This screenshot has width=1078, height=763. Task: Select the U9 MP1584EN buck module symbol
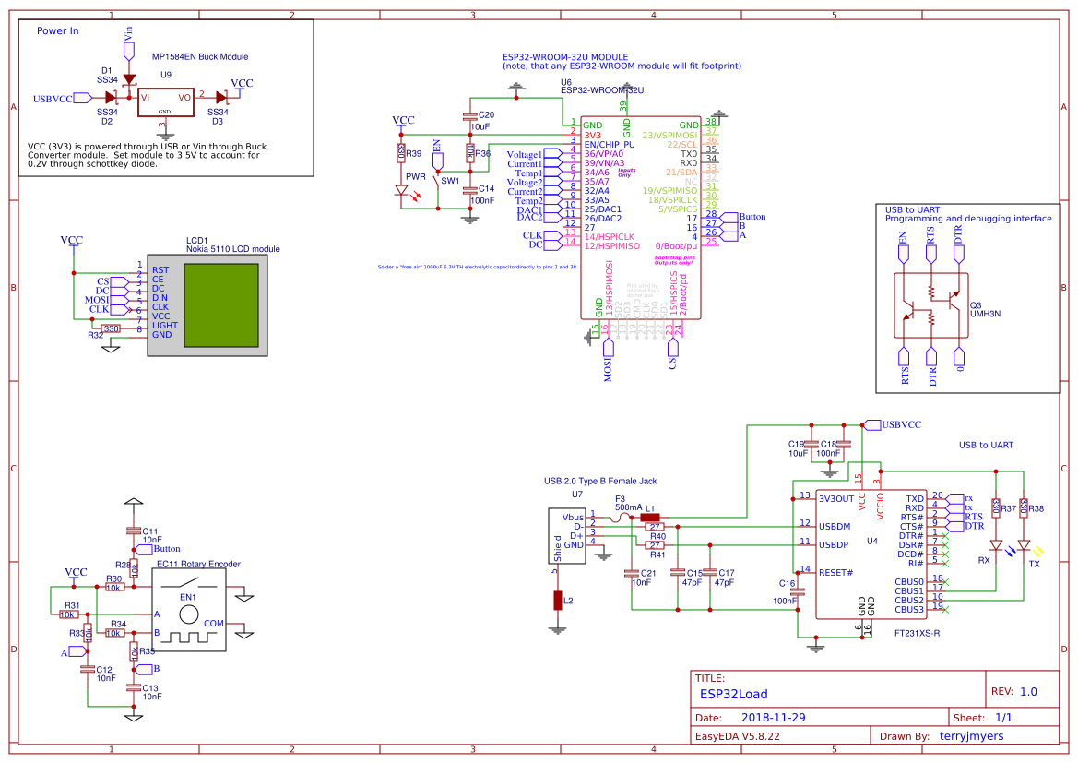click(166, 102)
